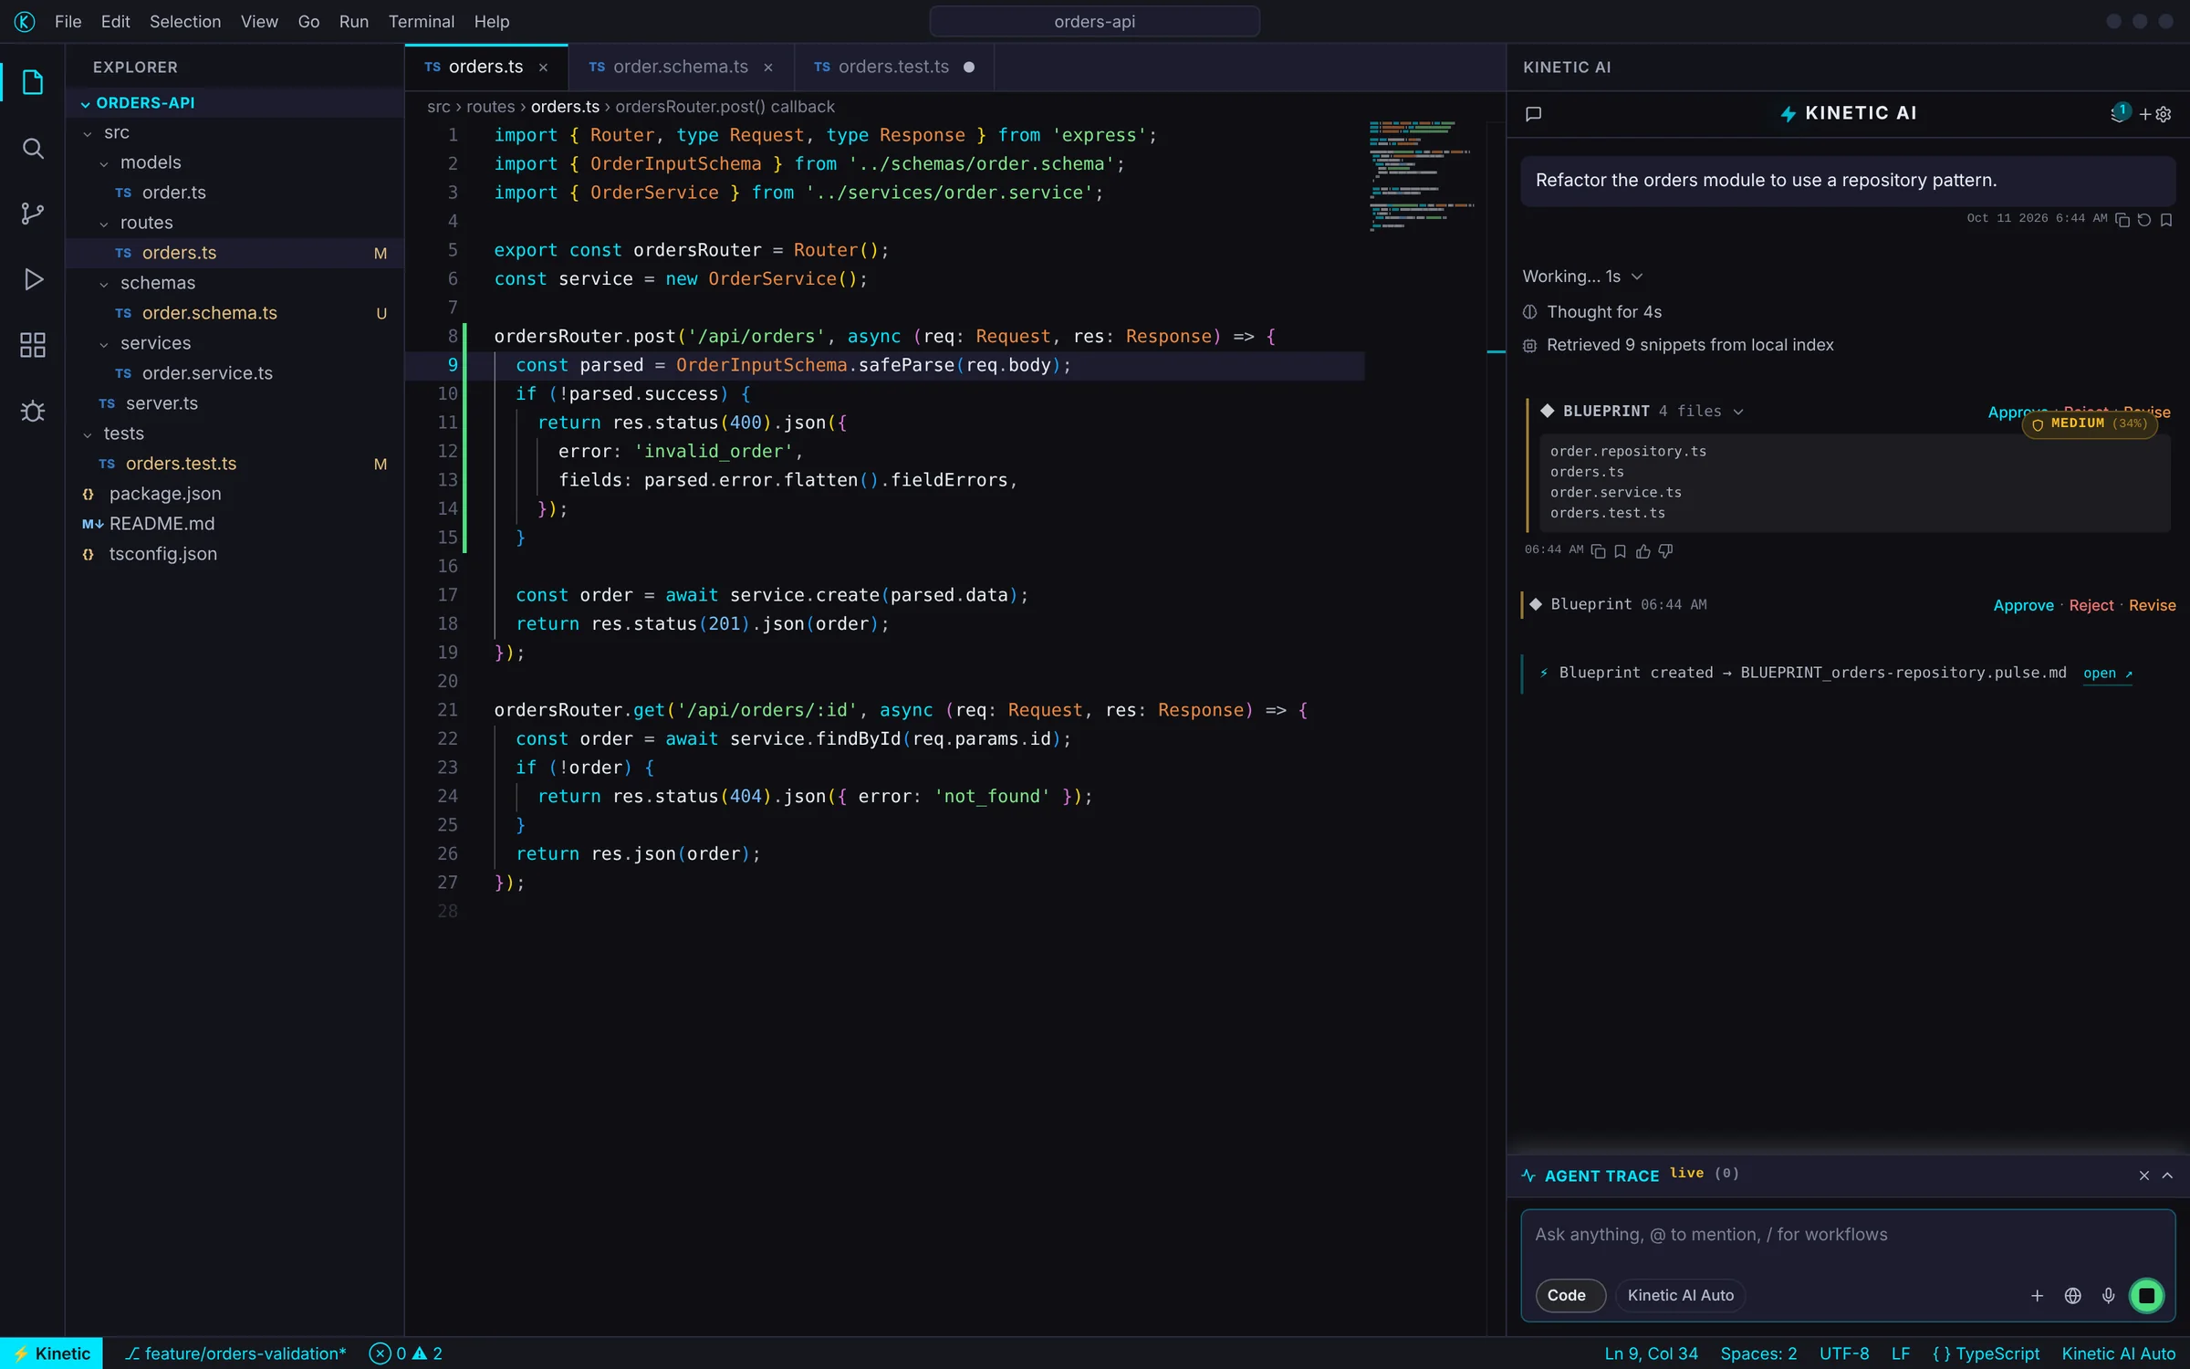Viewport: 2190px width, 1369px height.
Task: Open the bug debugger icon in activity bar
Action: coord(33,411)
